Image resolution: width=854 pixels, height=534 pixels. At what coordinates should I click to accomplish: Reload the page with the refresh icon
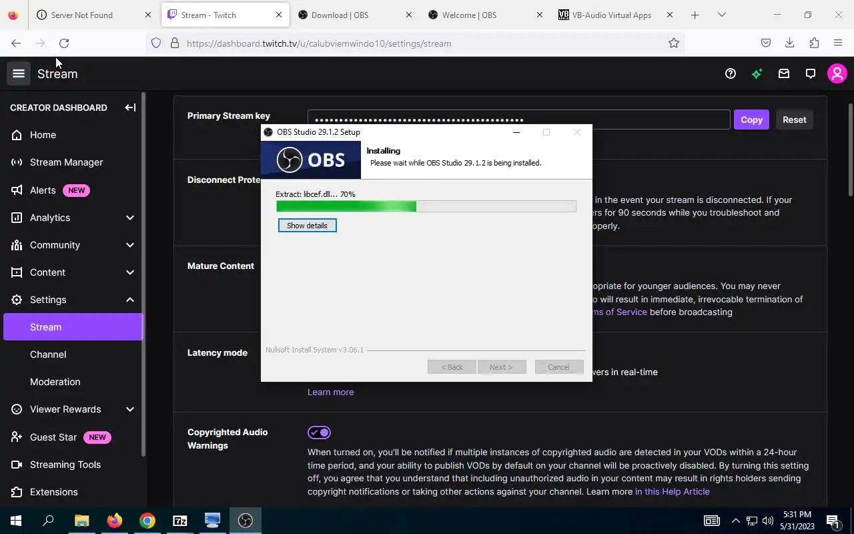[x=64, y=43]
